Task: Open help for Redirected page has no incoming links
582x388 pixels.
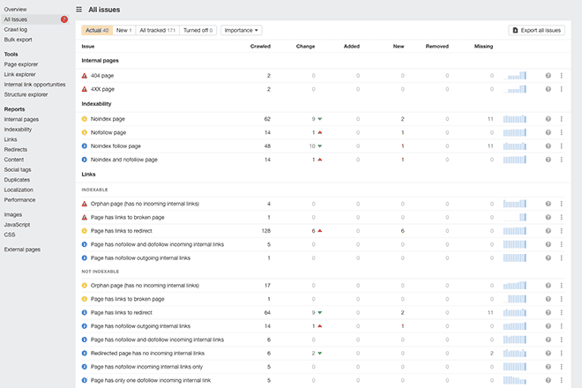Action: pos(548,353)
